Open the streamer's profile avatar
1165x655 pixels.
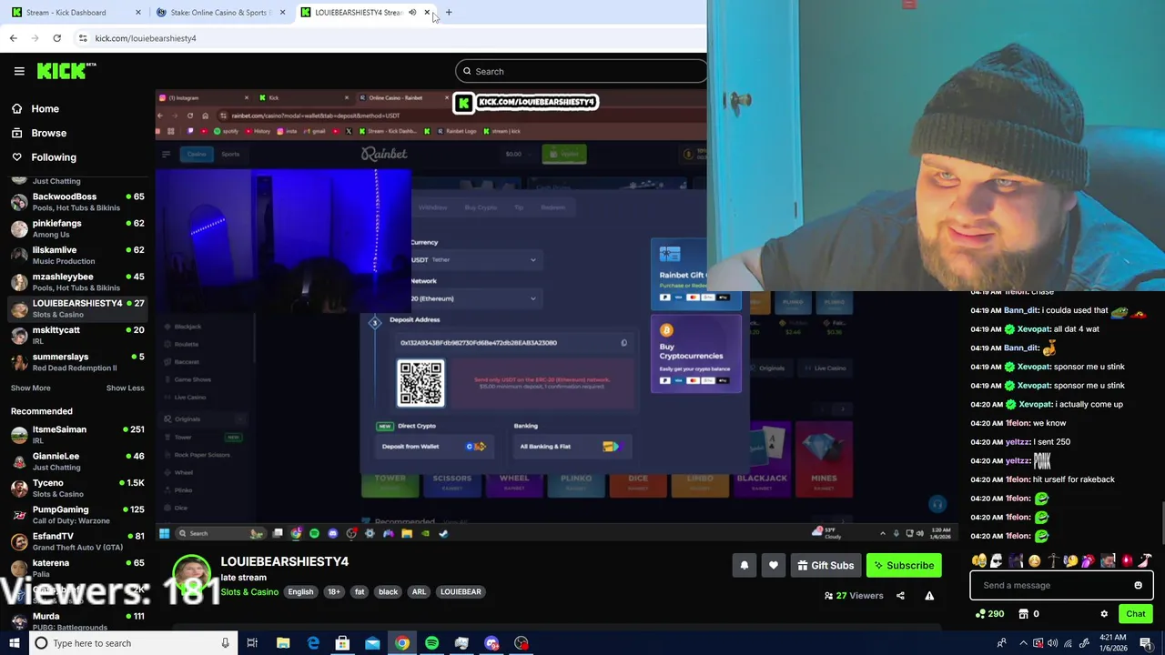point(192,573)
